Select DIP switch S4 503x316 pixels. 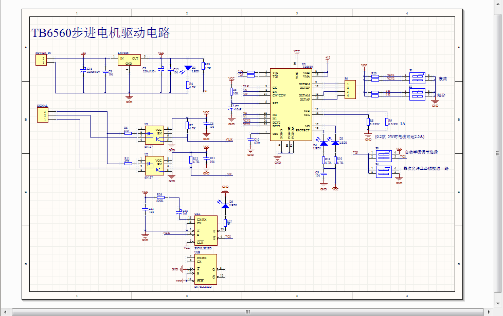(x=384, y=172)
